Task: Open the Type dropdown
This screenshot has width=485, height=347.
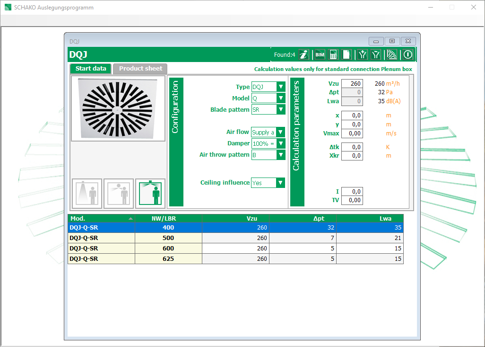Action: (280, 87)
